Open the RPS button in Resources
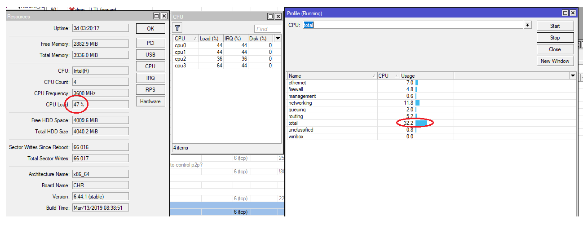583x238 pixels. (x=150, y=90)
